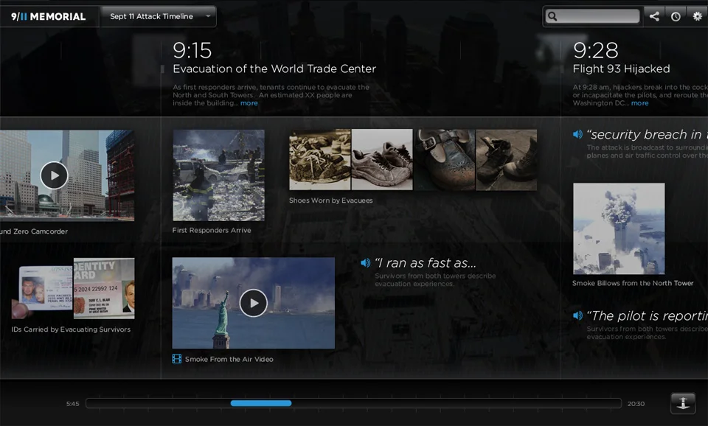Open the First Responders Arrive photo
Screen dimensions: 708x426
pyautogui.click(x=218, y=175)
